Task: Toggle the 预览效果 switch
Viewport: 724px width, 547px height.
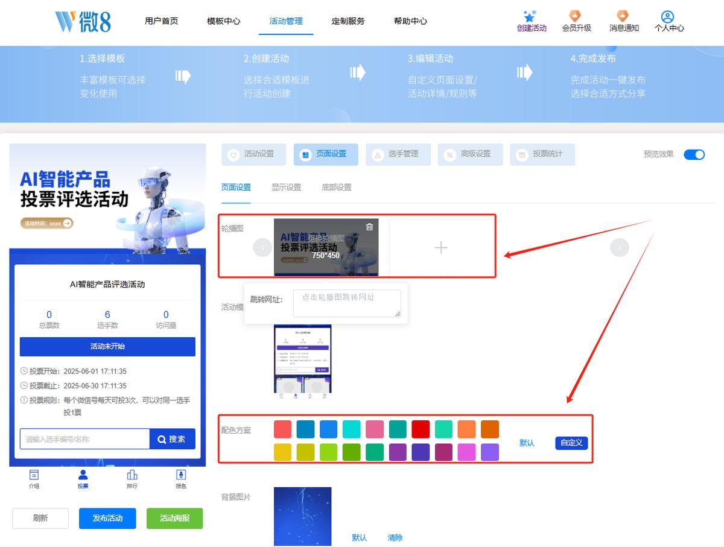Action: pos(694,154)
